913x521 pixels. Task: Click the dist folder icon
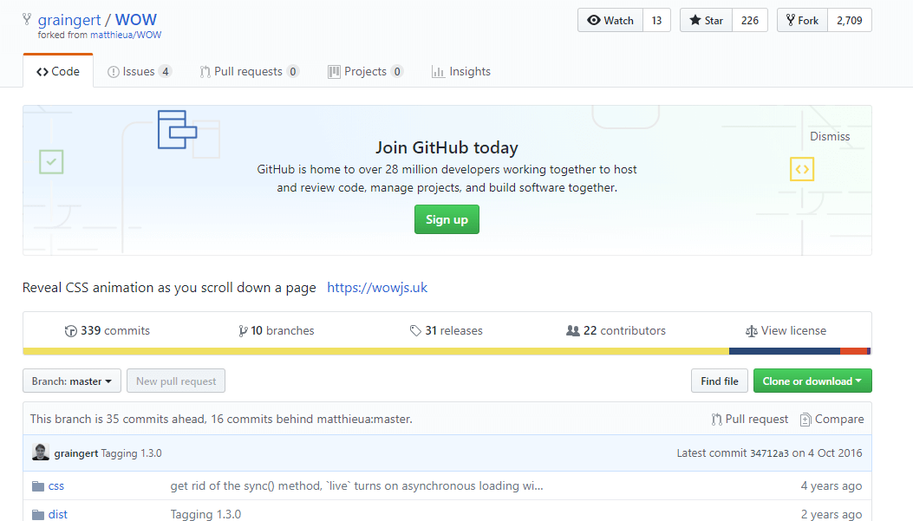point(38,515)
